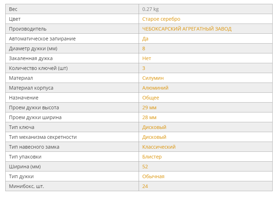Select the 28 мм shackle width value
Image resolution: width=279 pixels, height=201 pixels.
149,117
